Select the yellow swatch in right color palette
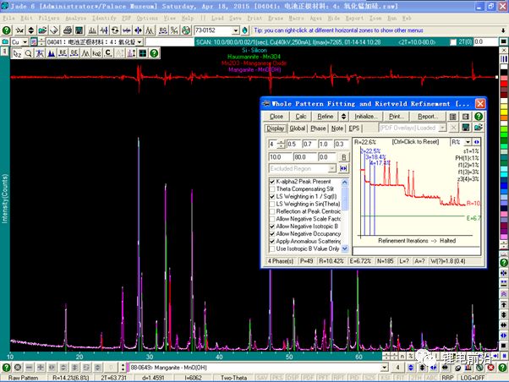Image resolution: width=509 pixels, height=382 pixels. coord(504,112)
